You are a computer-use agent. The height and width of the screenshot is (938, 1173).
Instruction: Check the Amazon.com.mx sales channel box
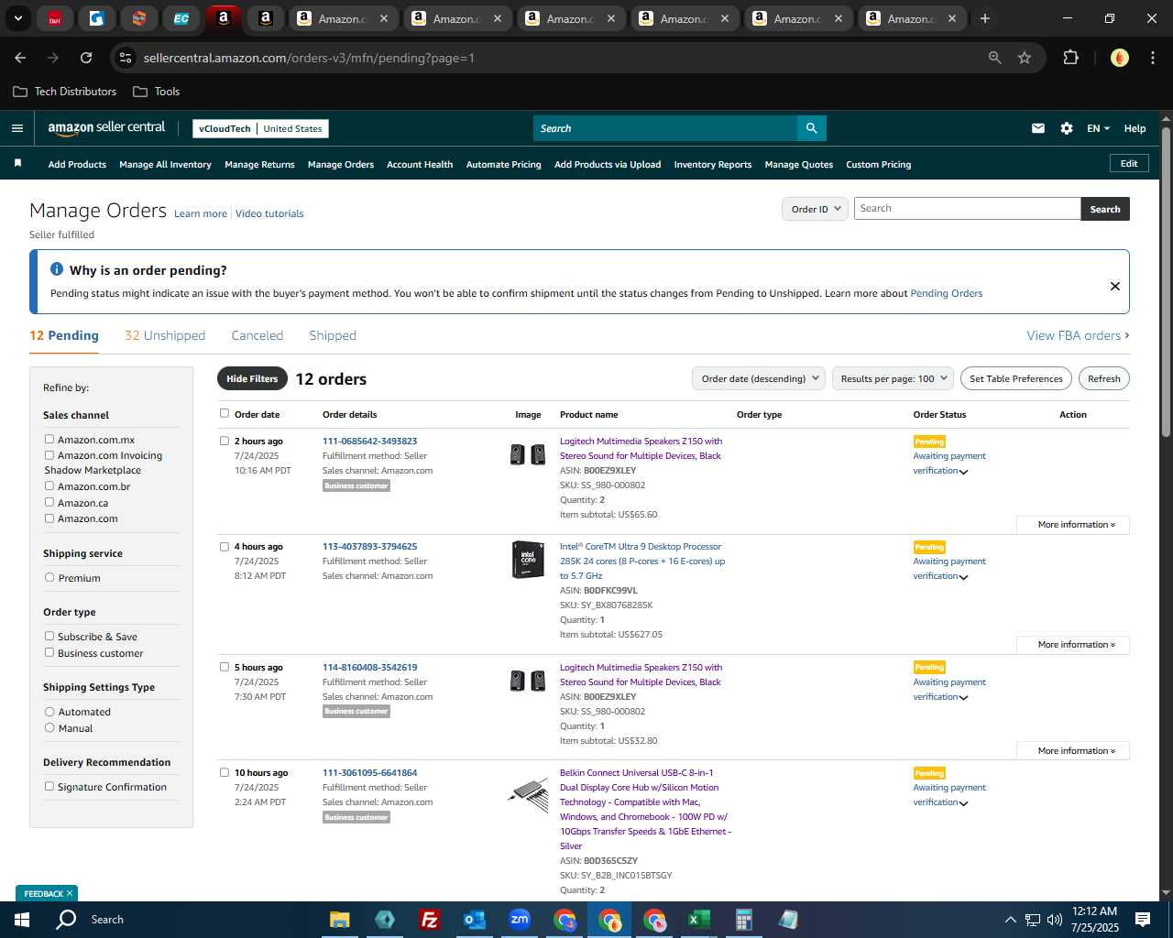[x=49, y=439]
